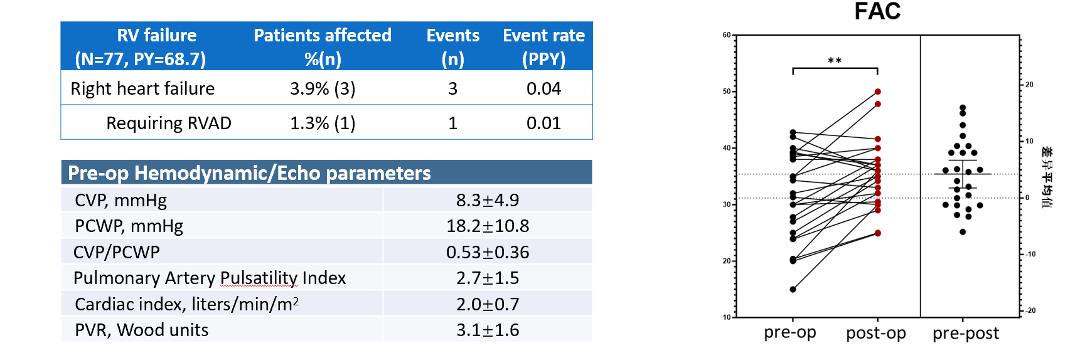Select the "pre-post" x-axis label
The width and height of the screenshot is (1075, 358).
point(965,333)
